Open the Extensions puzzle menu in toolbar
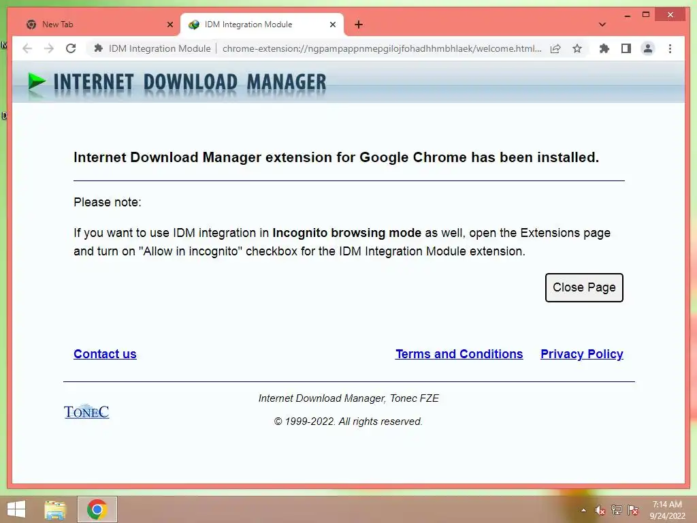Screen dimensions: 697x523 point(604,48)
